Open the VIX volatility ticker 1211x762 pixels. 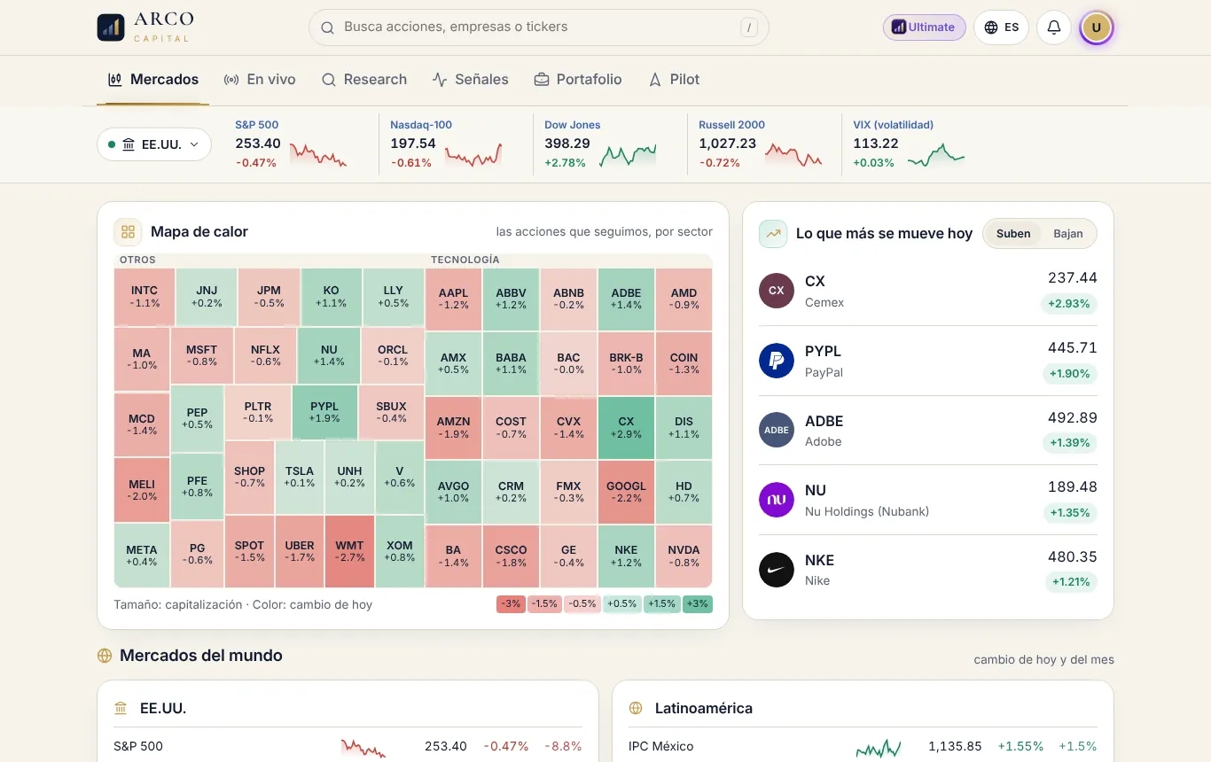[x=909, y=144]
